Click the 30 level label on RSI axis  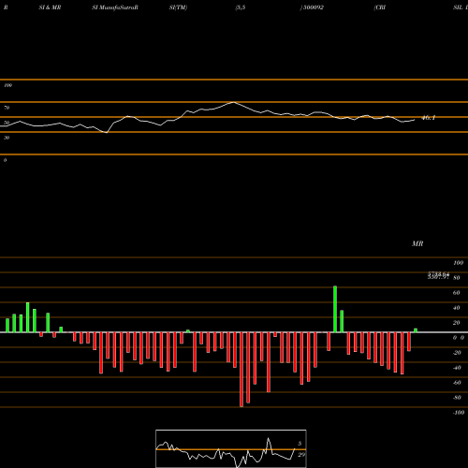7,138
